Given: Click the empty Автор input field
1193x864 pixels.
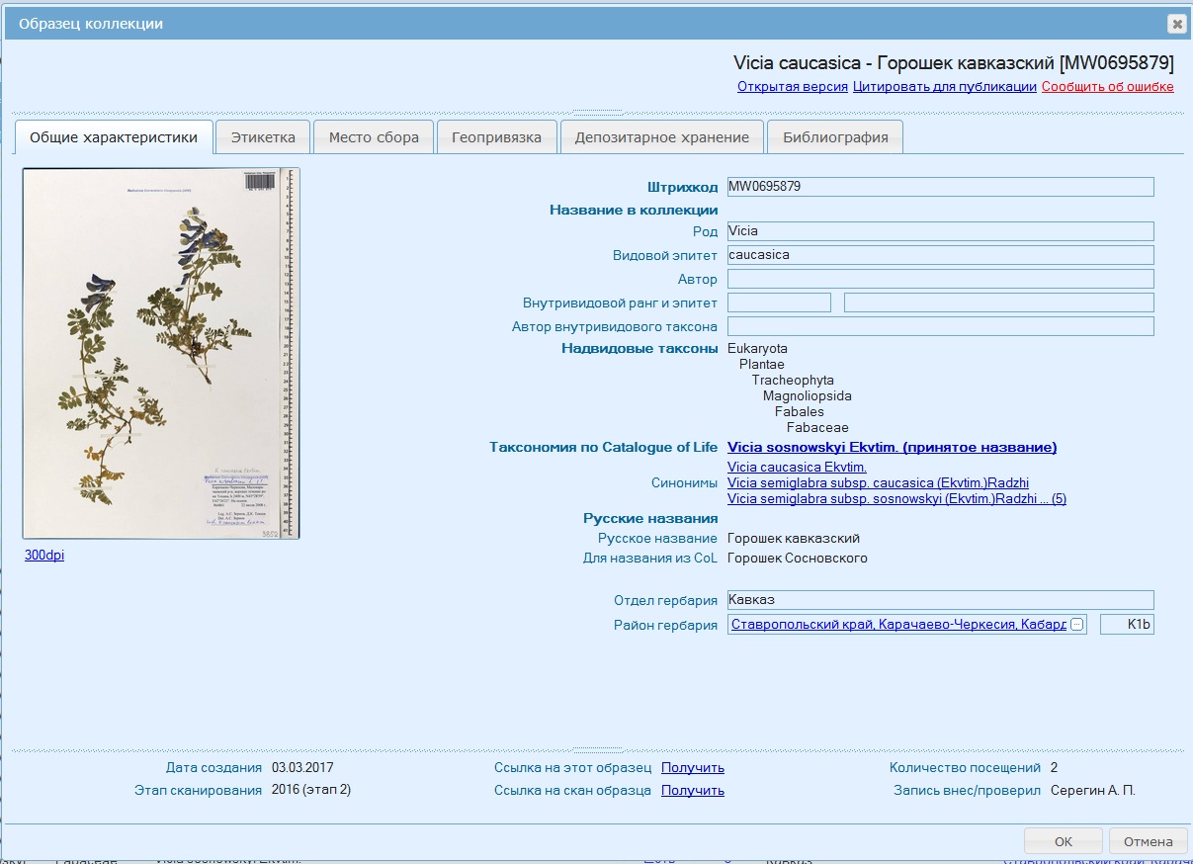Looking at the screenshot, I should click(x=940, y=279).
